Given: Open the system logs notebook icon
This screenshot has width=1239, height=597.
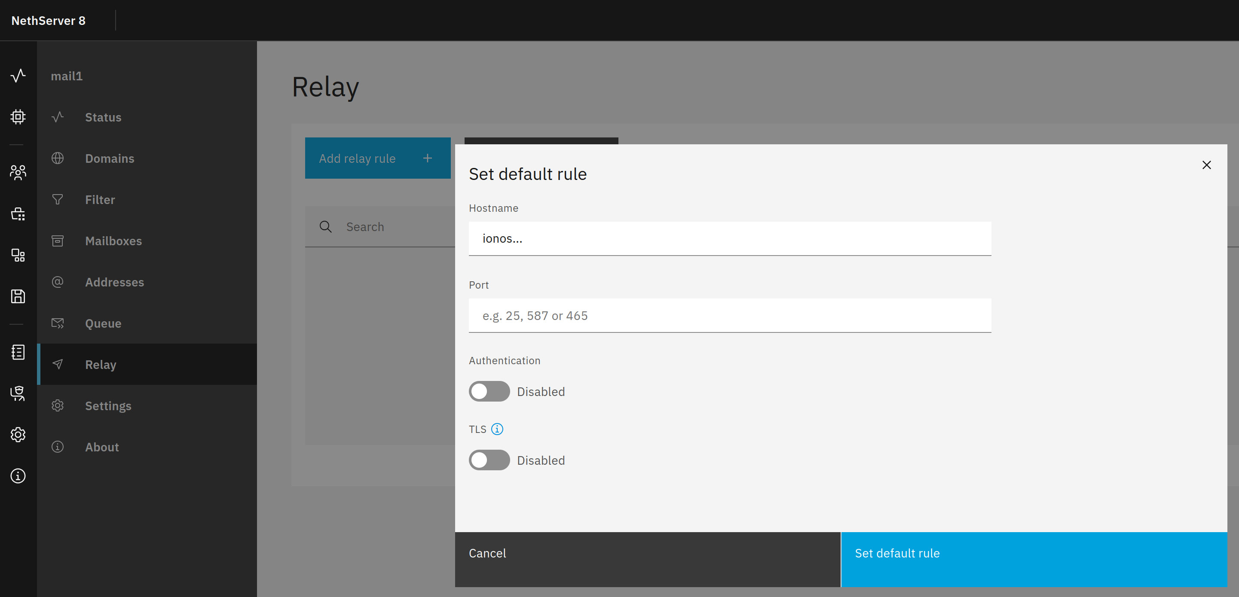Looking at the screenshot, I should [18, 352].
